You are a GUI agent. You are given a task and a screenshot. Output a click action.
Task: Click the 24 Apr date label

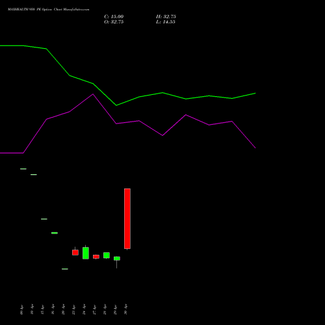[x=84, y=309]
